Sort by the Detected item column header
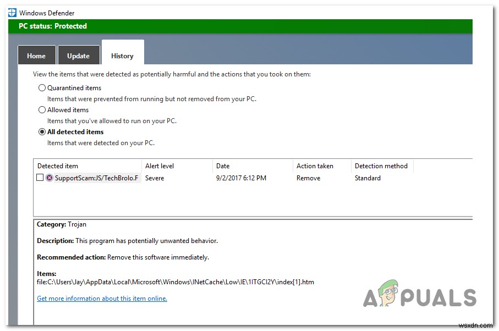 click(x=87, y=165)
